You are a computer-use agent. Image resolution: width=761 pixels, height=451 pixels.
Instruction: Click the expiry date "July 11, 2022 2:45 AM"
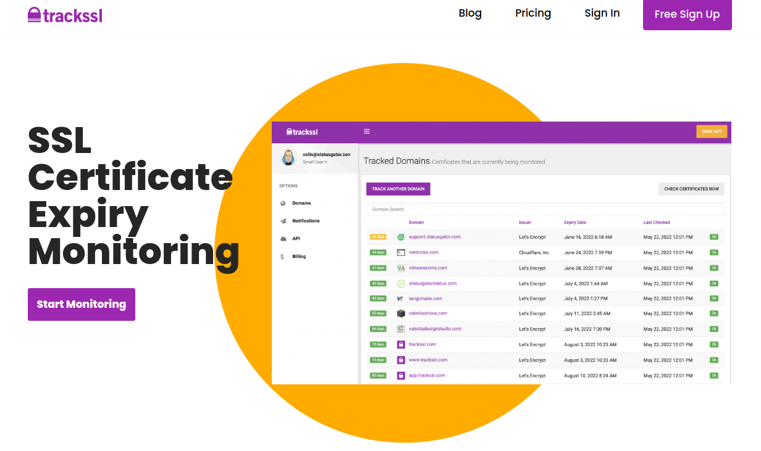tap(587, 313)
